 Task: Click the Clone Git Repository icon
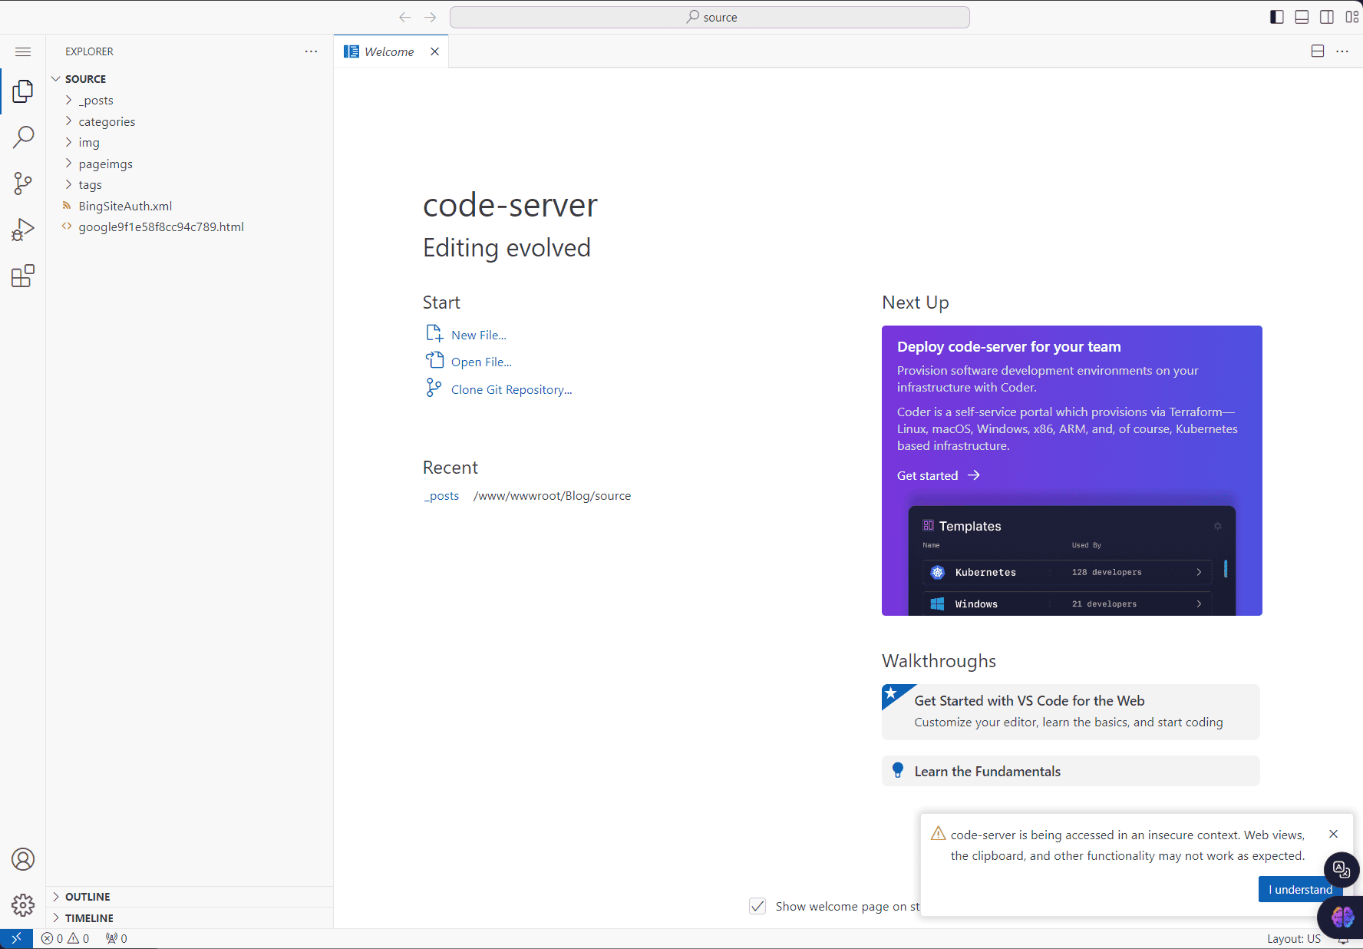434,388
